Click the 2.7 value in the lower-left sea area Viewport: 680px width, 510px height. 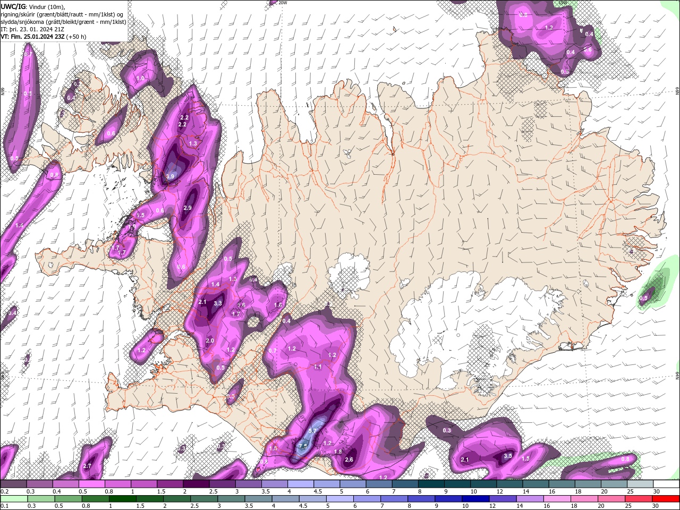click(x=88, y=466)
